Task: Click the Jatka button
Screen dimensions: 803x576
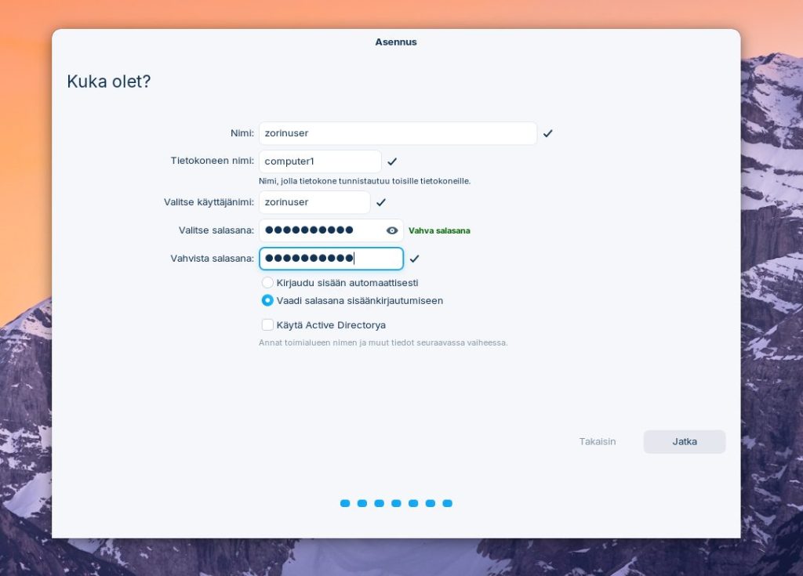Action: coord(684,441)
